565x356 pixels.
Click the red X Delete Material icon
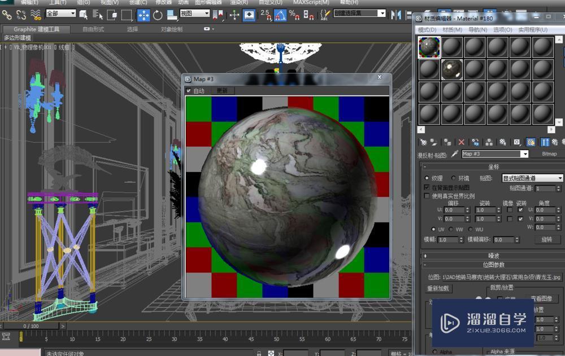tap(461, 141)
